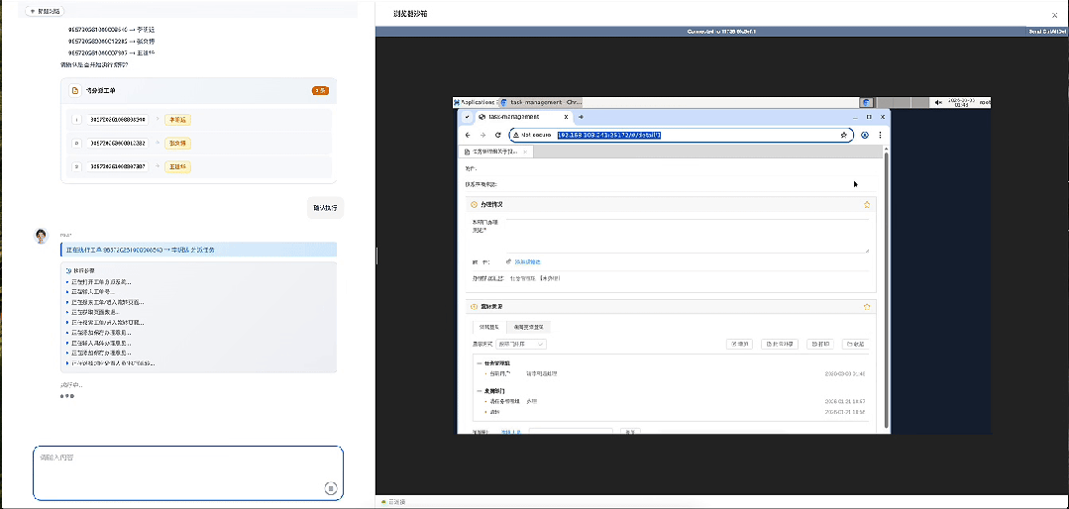Focus the chat message input box
This screenshot has width=1069, height=509.
178,470
